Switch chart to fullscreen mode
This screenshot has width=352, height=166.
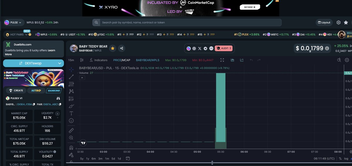click(222, 60)
